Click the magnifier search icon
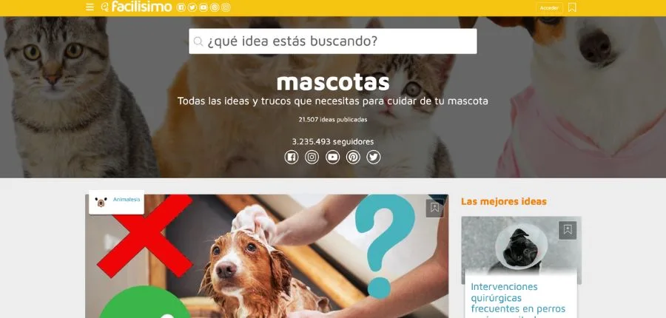The height and width of the screenshot is (318, 666). tap(198, 41)
